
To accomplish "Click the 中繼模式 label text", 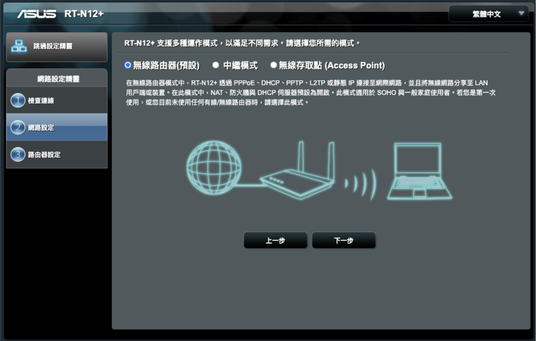I will coord(240,65).
